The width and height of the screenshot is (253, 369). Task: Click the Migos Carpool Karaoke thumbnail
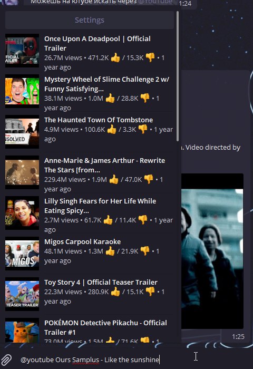click(x=22, y=254)
